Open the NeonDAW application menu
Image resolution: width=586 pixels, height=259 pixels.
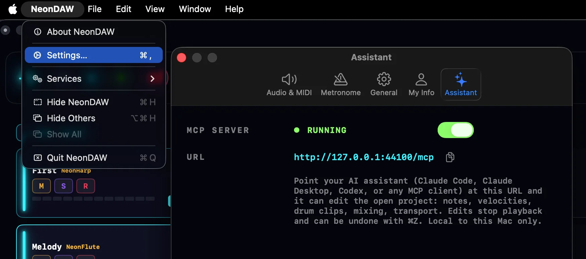52,9
